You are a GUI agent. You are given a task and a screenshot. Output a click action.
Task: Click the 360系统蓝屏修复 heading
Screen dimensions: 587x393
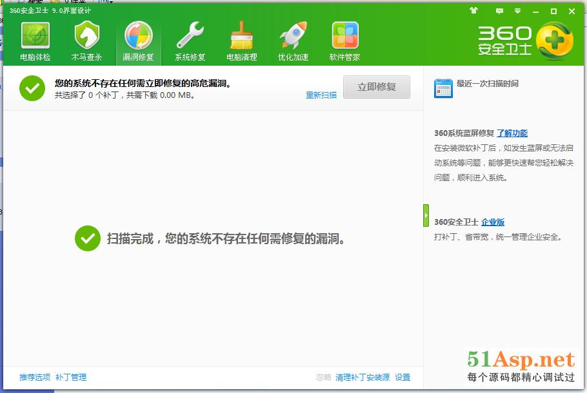pos(464,133)
